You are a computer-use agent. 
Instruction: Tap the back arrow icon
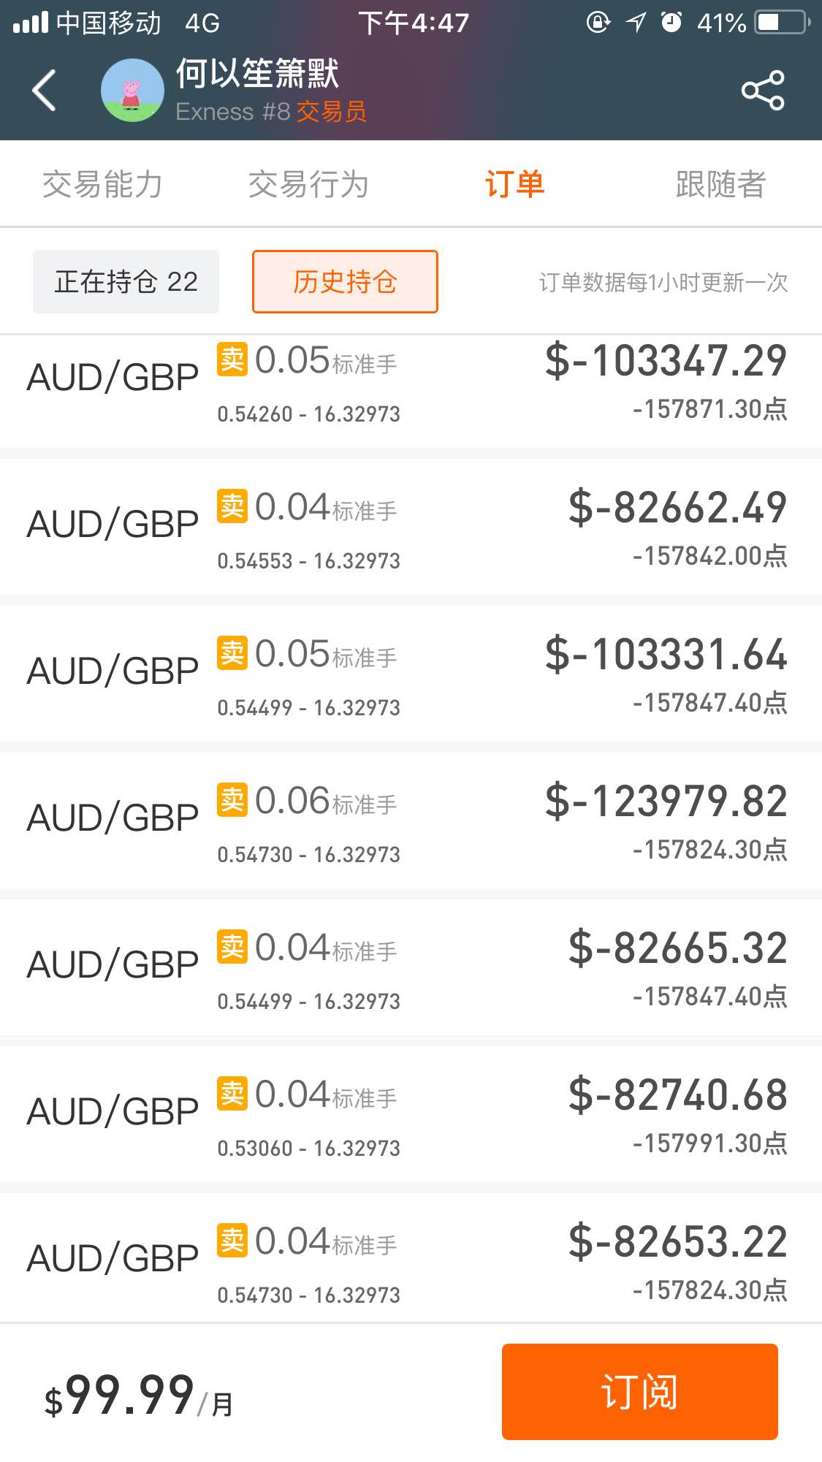pos(45,91)
